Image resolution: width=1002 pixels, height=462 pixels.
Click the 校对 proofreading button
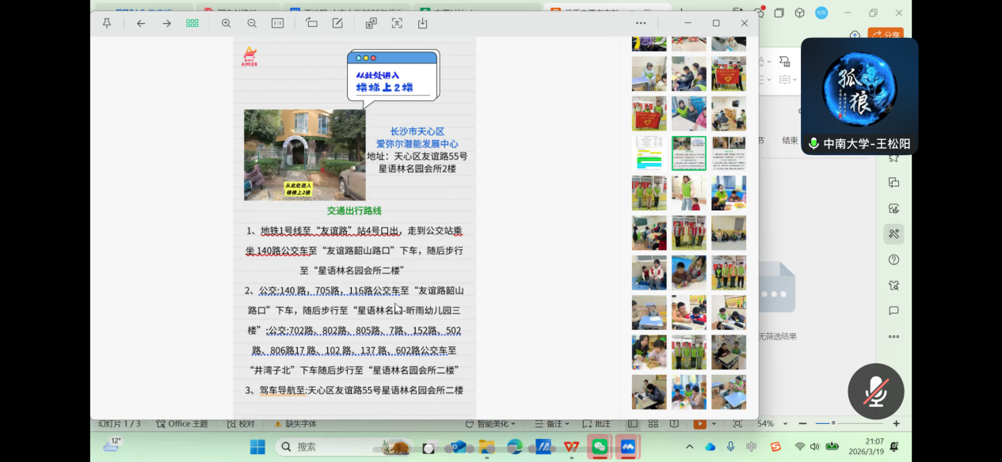tap(241, 424)
